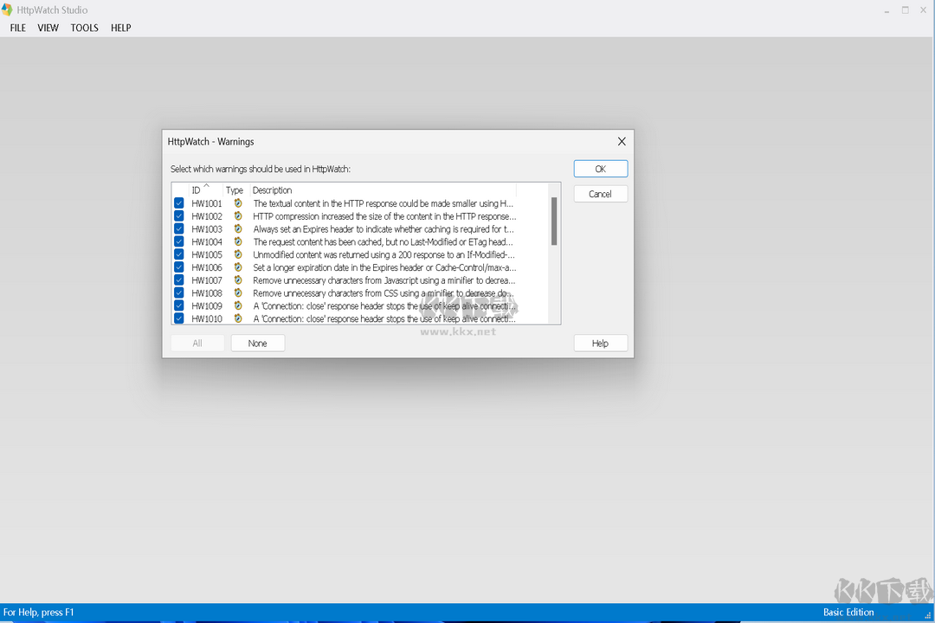Click the Cancel button in Warnings dialog

coord(601,194)
